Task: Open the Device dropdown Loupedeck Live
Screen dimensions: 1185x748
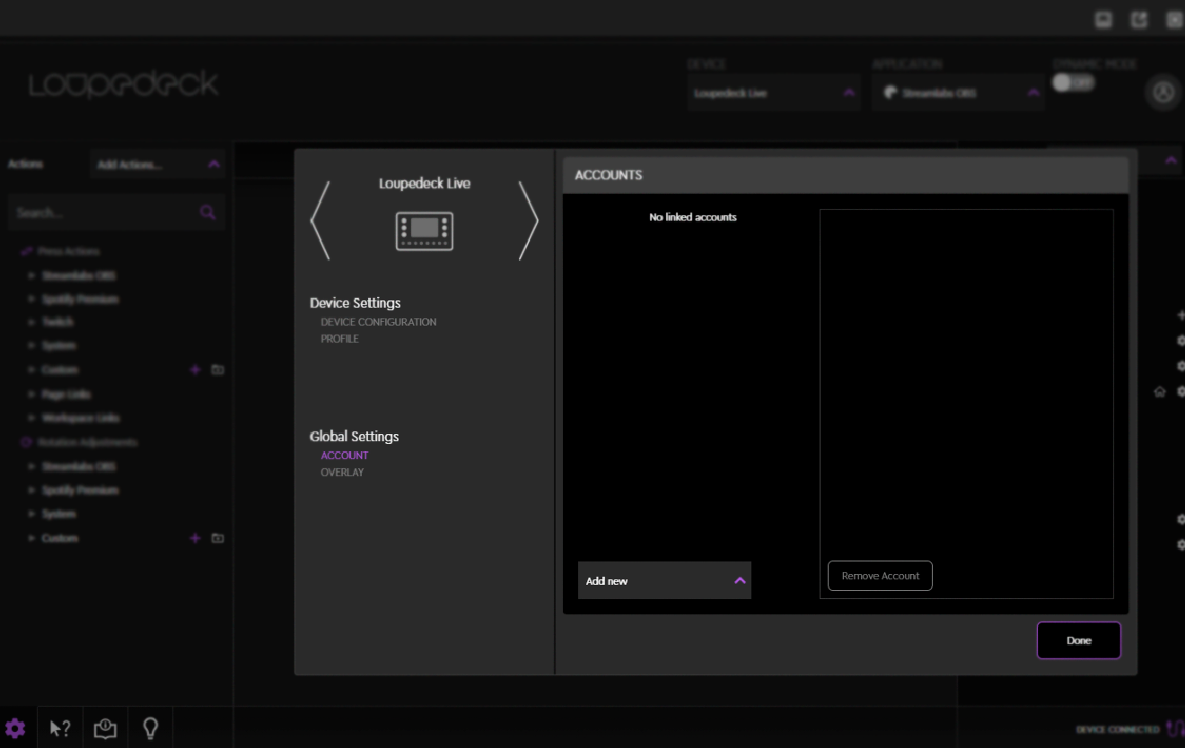Action: coord(774,93)
